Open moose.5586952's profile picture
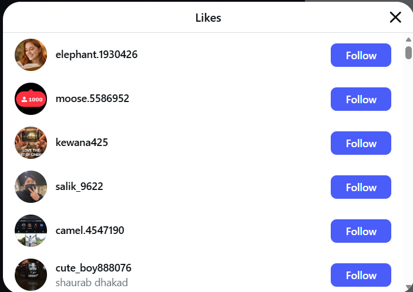The height and width of the screenshot is (292, 413). (31, 99)
